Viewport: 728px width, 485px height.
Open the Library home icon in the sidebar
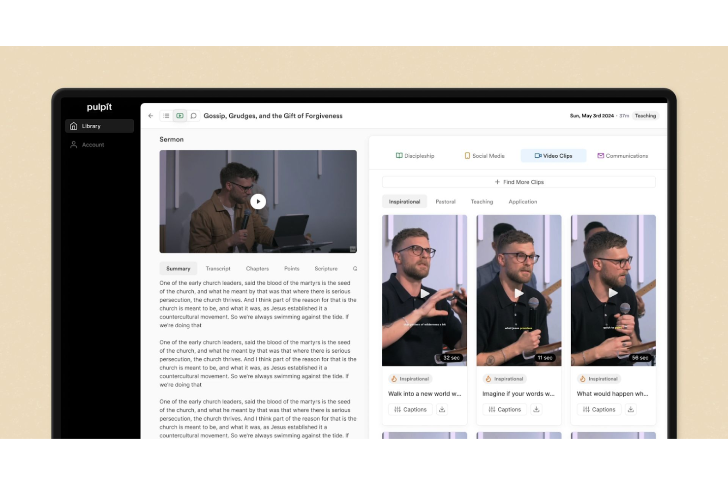point(74,126)
